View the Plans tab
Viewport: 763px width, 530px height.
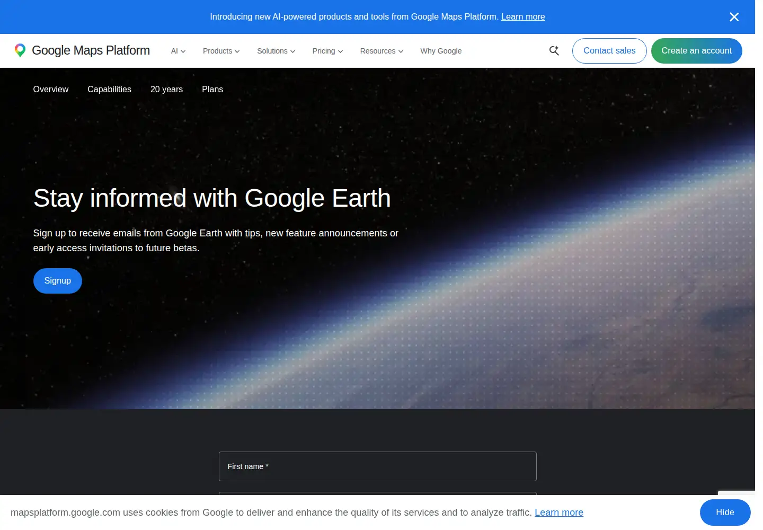click(212, 89)
